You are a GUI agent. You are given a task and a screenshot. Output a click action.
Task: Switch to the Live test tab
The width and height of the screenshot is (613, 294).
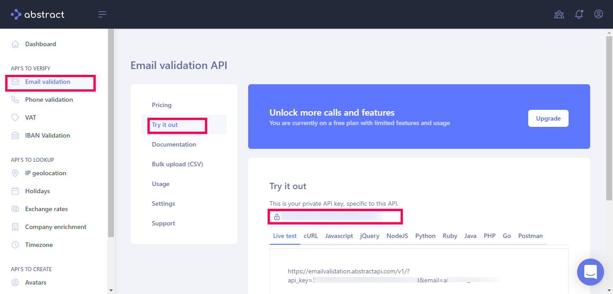[285, 236]
